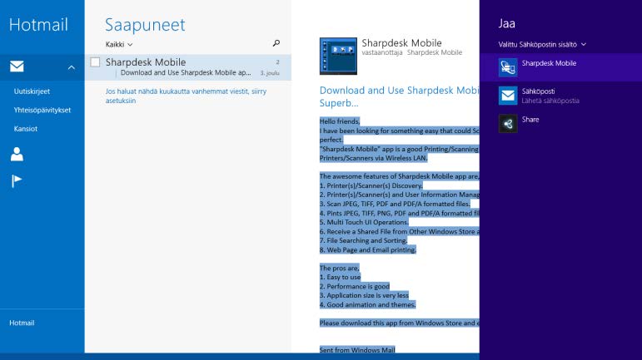This screenshot has height=360, width=642.
Task: Collapse the mail folders chevron
Action: (x=72, y=67)
